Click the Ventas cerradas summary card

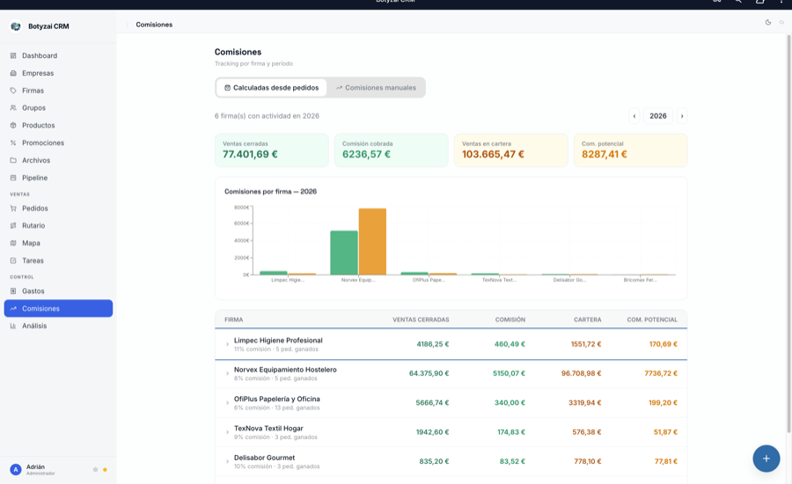272,150
